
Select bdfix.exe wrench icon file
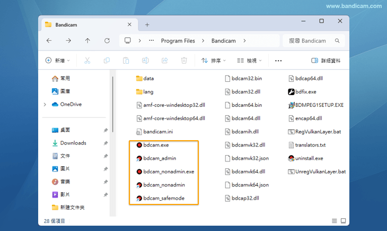302,92
